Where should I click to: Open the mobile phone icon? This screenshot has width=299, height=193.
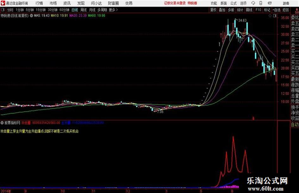pyautogui.click(x=261, y=3)
